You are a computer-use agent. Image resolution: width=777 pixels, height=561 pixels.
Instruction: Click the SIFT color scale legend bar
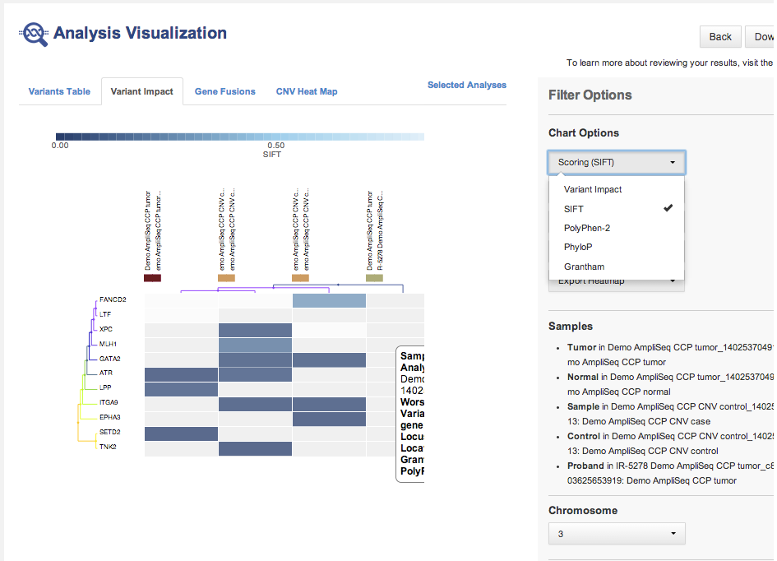pyautogui.click(x=240, y=137)
